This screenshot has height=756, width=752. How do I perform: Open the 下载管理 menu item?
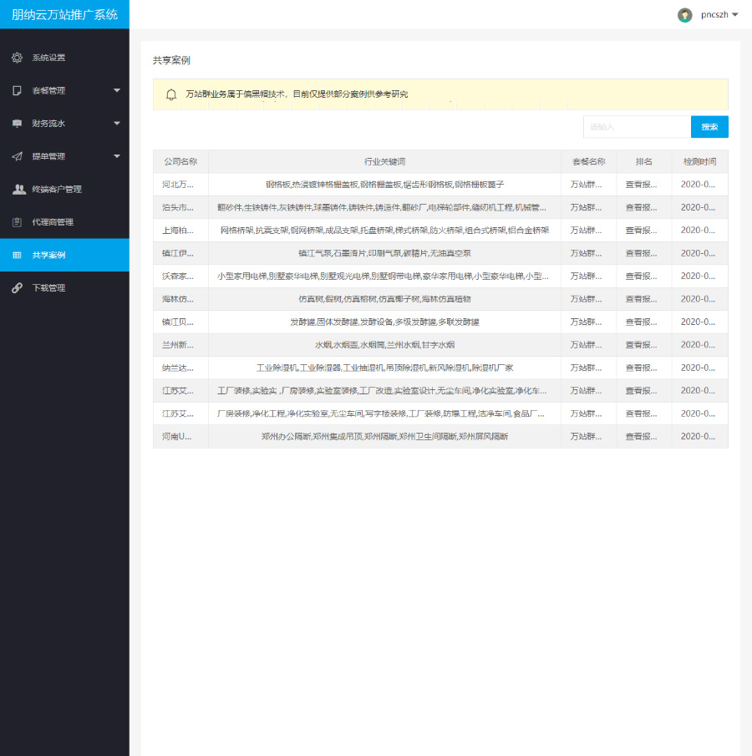48,287
